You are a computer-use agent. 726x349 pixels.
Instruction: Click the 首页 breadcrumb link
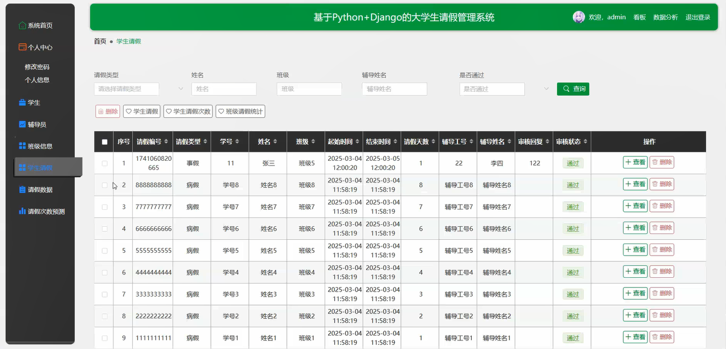pyautogui.click(x=100, y=41)
